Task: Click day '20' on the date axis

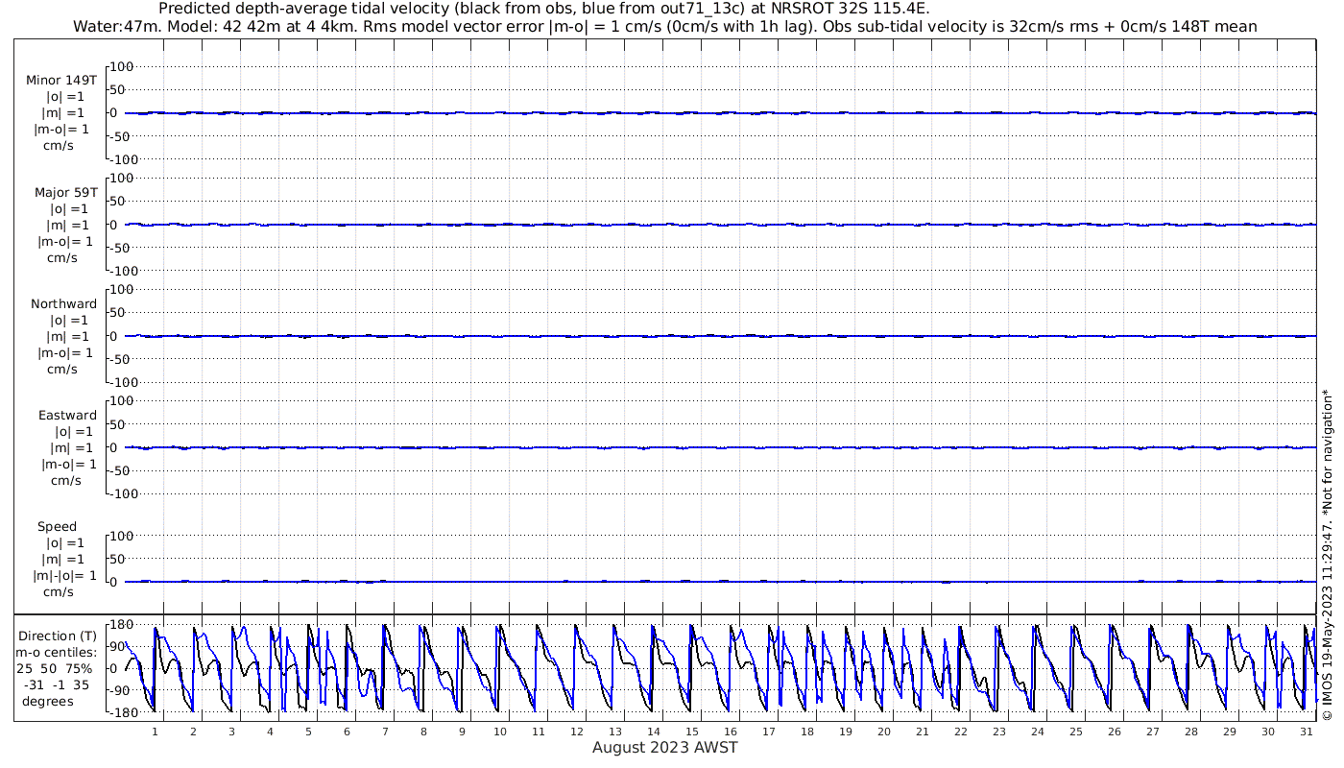Action: click(x=884, y=732)
